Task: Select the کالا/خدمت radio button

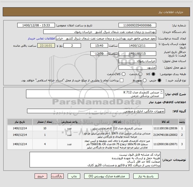Action: tap(124, 74)
